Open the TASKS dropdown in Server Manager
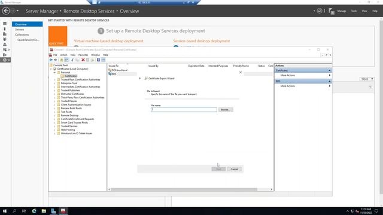This screenshot has height=215, width=383. coord(367,79)
